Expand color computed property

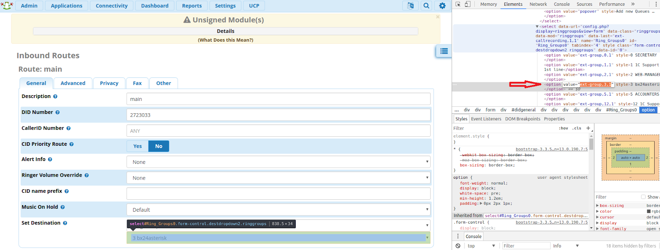tap(597, 211)
